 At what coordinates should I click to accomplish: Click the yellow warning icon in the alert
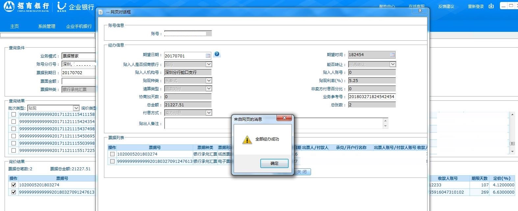(247, 139)
